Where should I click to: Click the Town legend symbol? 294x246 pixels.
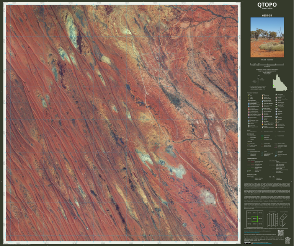(249, 97)
